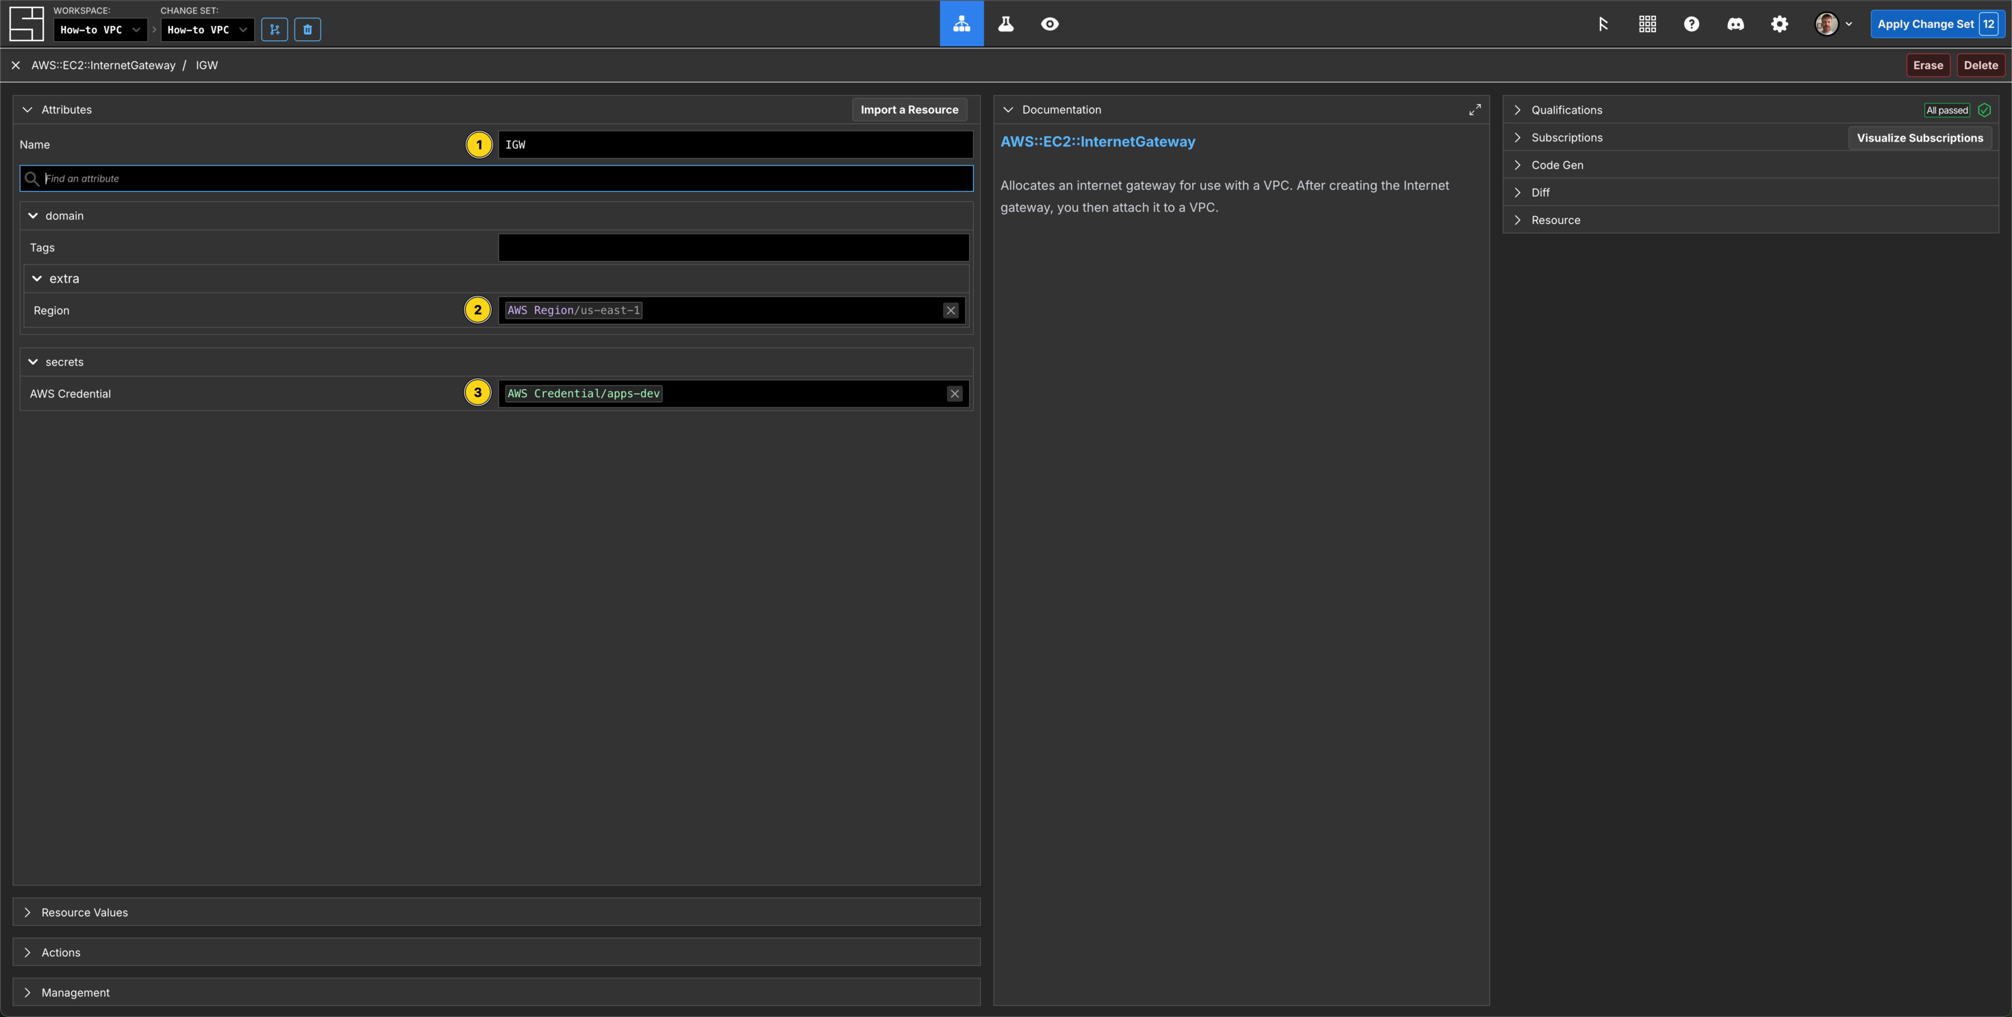Click Import a Resource button

point(909,110)
